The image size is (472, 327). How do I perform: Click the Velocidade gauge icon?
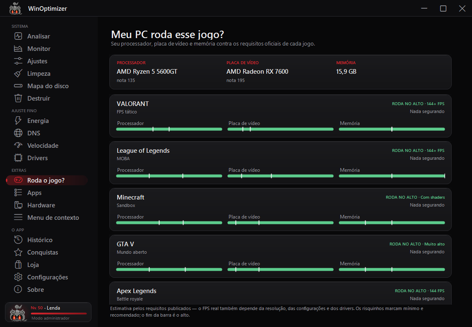point(18,145)
